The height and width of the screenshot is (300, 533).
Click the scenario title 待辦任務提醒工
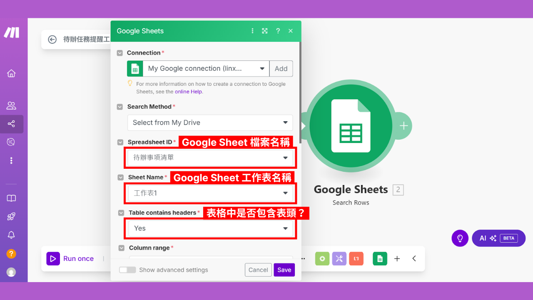coord(87,40)
